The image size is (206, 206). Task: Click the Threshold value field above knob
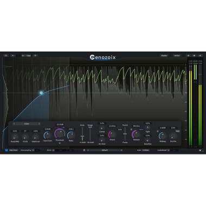[60, 124]
